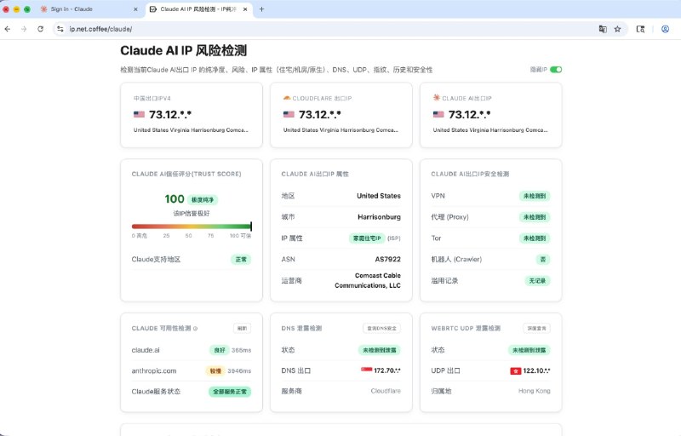The width and height of the screenshot is (681, 436).
Task: Open a new tab with plus button
Action: tap(261, 9)
